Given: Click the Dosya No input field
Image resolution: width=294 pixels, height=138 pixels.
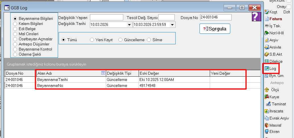Looking at the screenshot, I should [215, 17].
